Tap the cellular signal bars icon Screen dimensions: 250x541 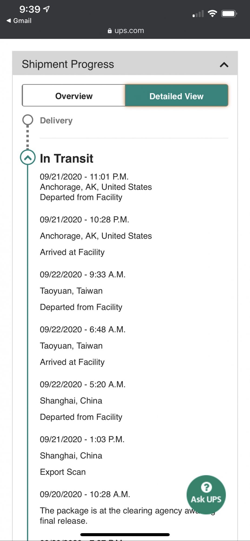click(198, 14)
